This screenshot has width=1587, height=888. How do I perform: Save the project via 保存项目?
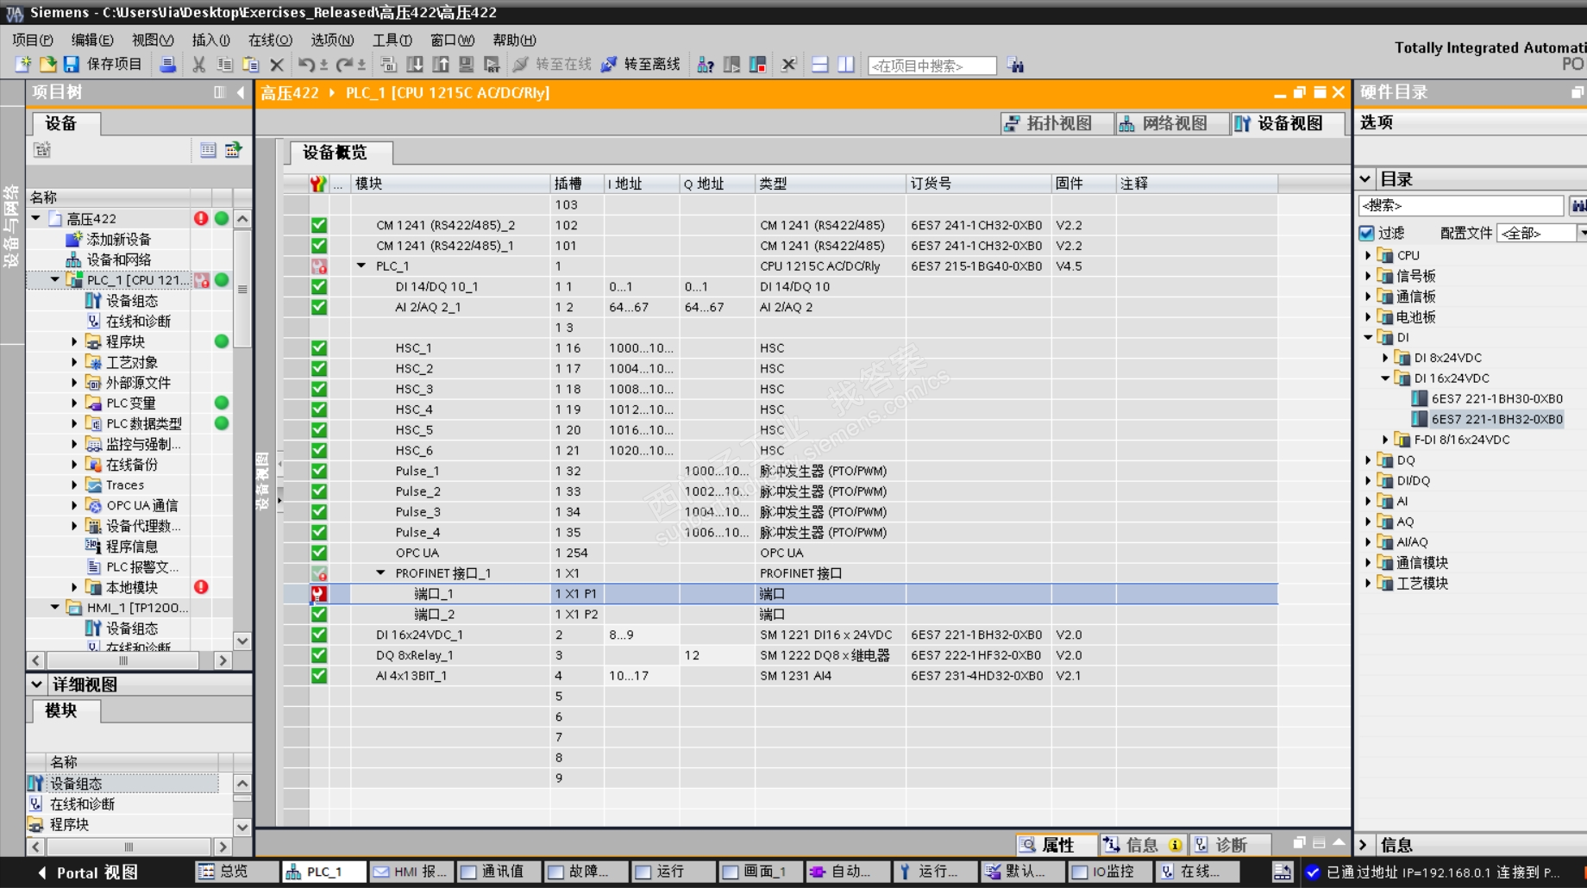(103, 65)
